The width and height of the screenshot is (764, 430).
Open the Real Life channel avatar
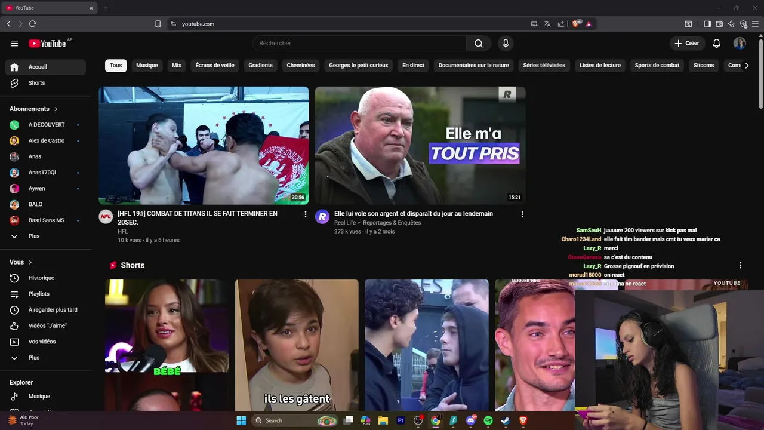tap(322, 216)
